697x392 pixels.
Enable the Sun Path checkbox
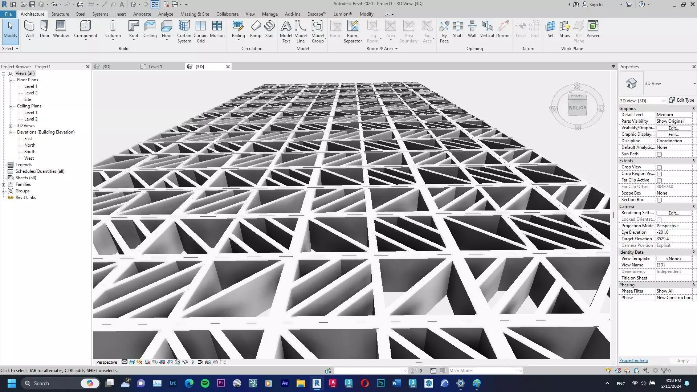click(660, 154)
